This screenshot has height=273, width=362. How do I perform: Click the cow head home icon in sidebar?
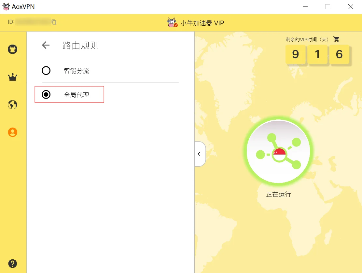click(x=13, y=49)
